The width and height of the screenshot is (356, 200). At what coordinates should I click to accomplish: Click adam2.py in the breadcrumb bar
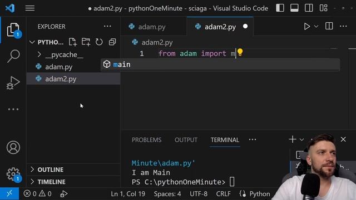(157, 42)
